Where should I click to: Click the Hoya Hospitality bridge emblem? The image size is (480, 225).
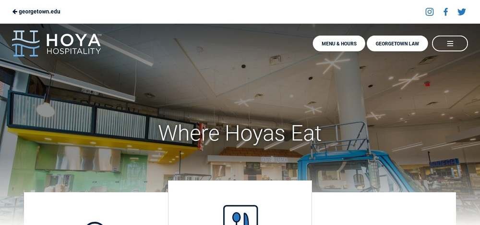(x=26, y=44)
